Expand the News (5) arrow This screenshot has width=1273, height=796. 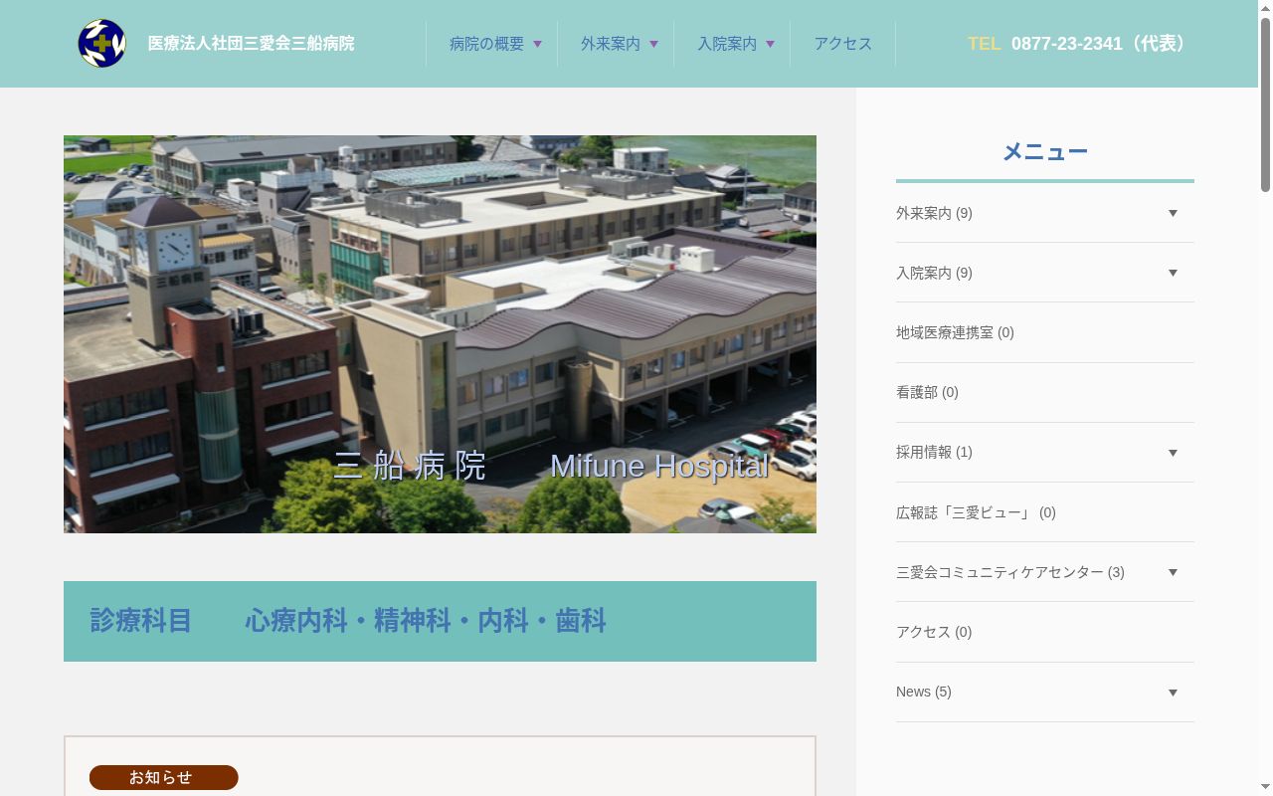tap(1173, 693)
